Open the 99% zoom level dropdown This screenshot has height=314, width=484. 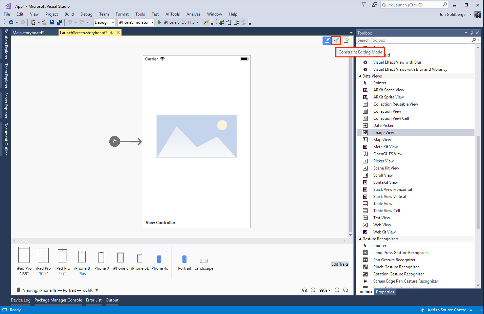click(325, 290)
